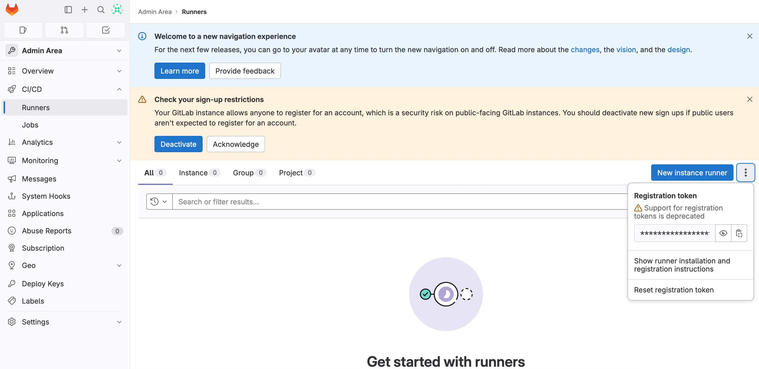759x369 pixels.
Task: Toggle the sidebar collapse icon
Action: coord(68,10)
